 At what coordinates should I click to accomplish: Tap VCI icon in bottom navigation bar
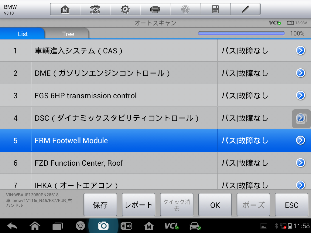pyautogui.click(x=172, y=226)
